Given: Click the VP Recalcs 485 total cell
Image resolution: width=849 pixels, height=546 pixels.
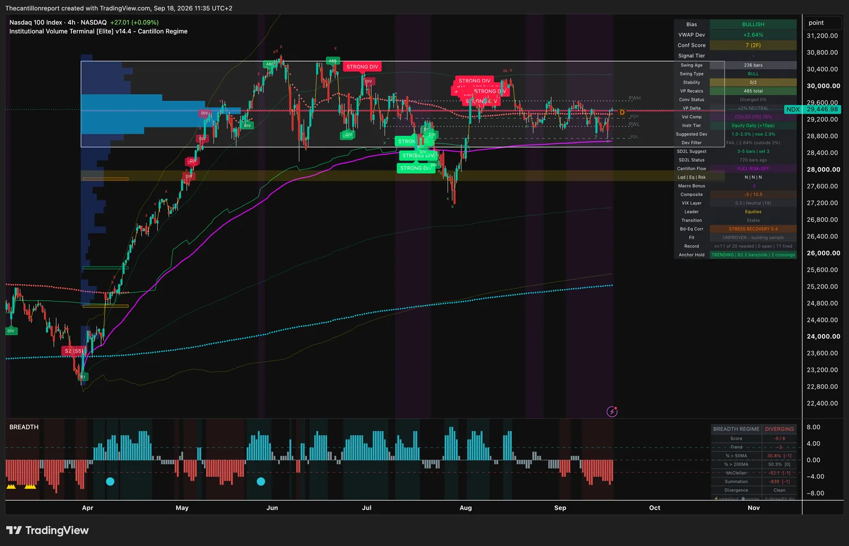Looking at the screenshot, I should tap(753, 91).
